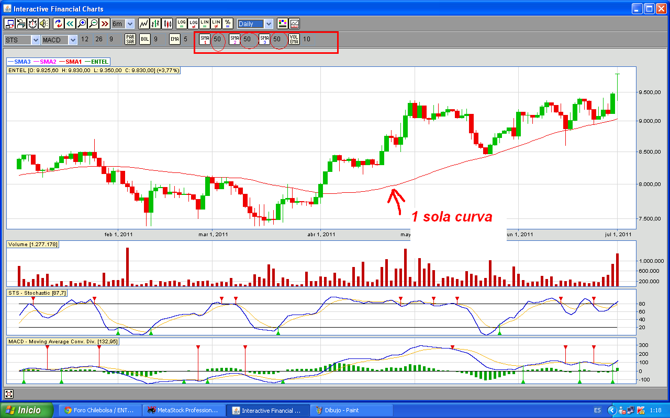Click the ENTEL OHLC quote label
The width and height of the screenshot is (670, 418).
coord(94,71)
